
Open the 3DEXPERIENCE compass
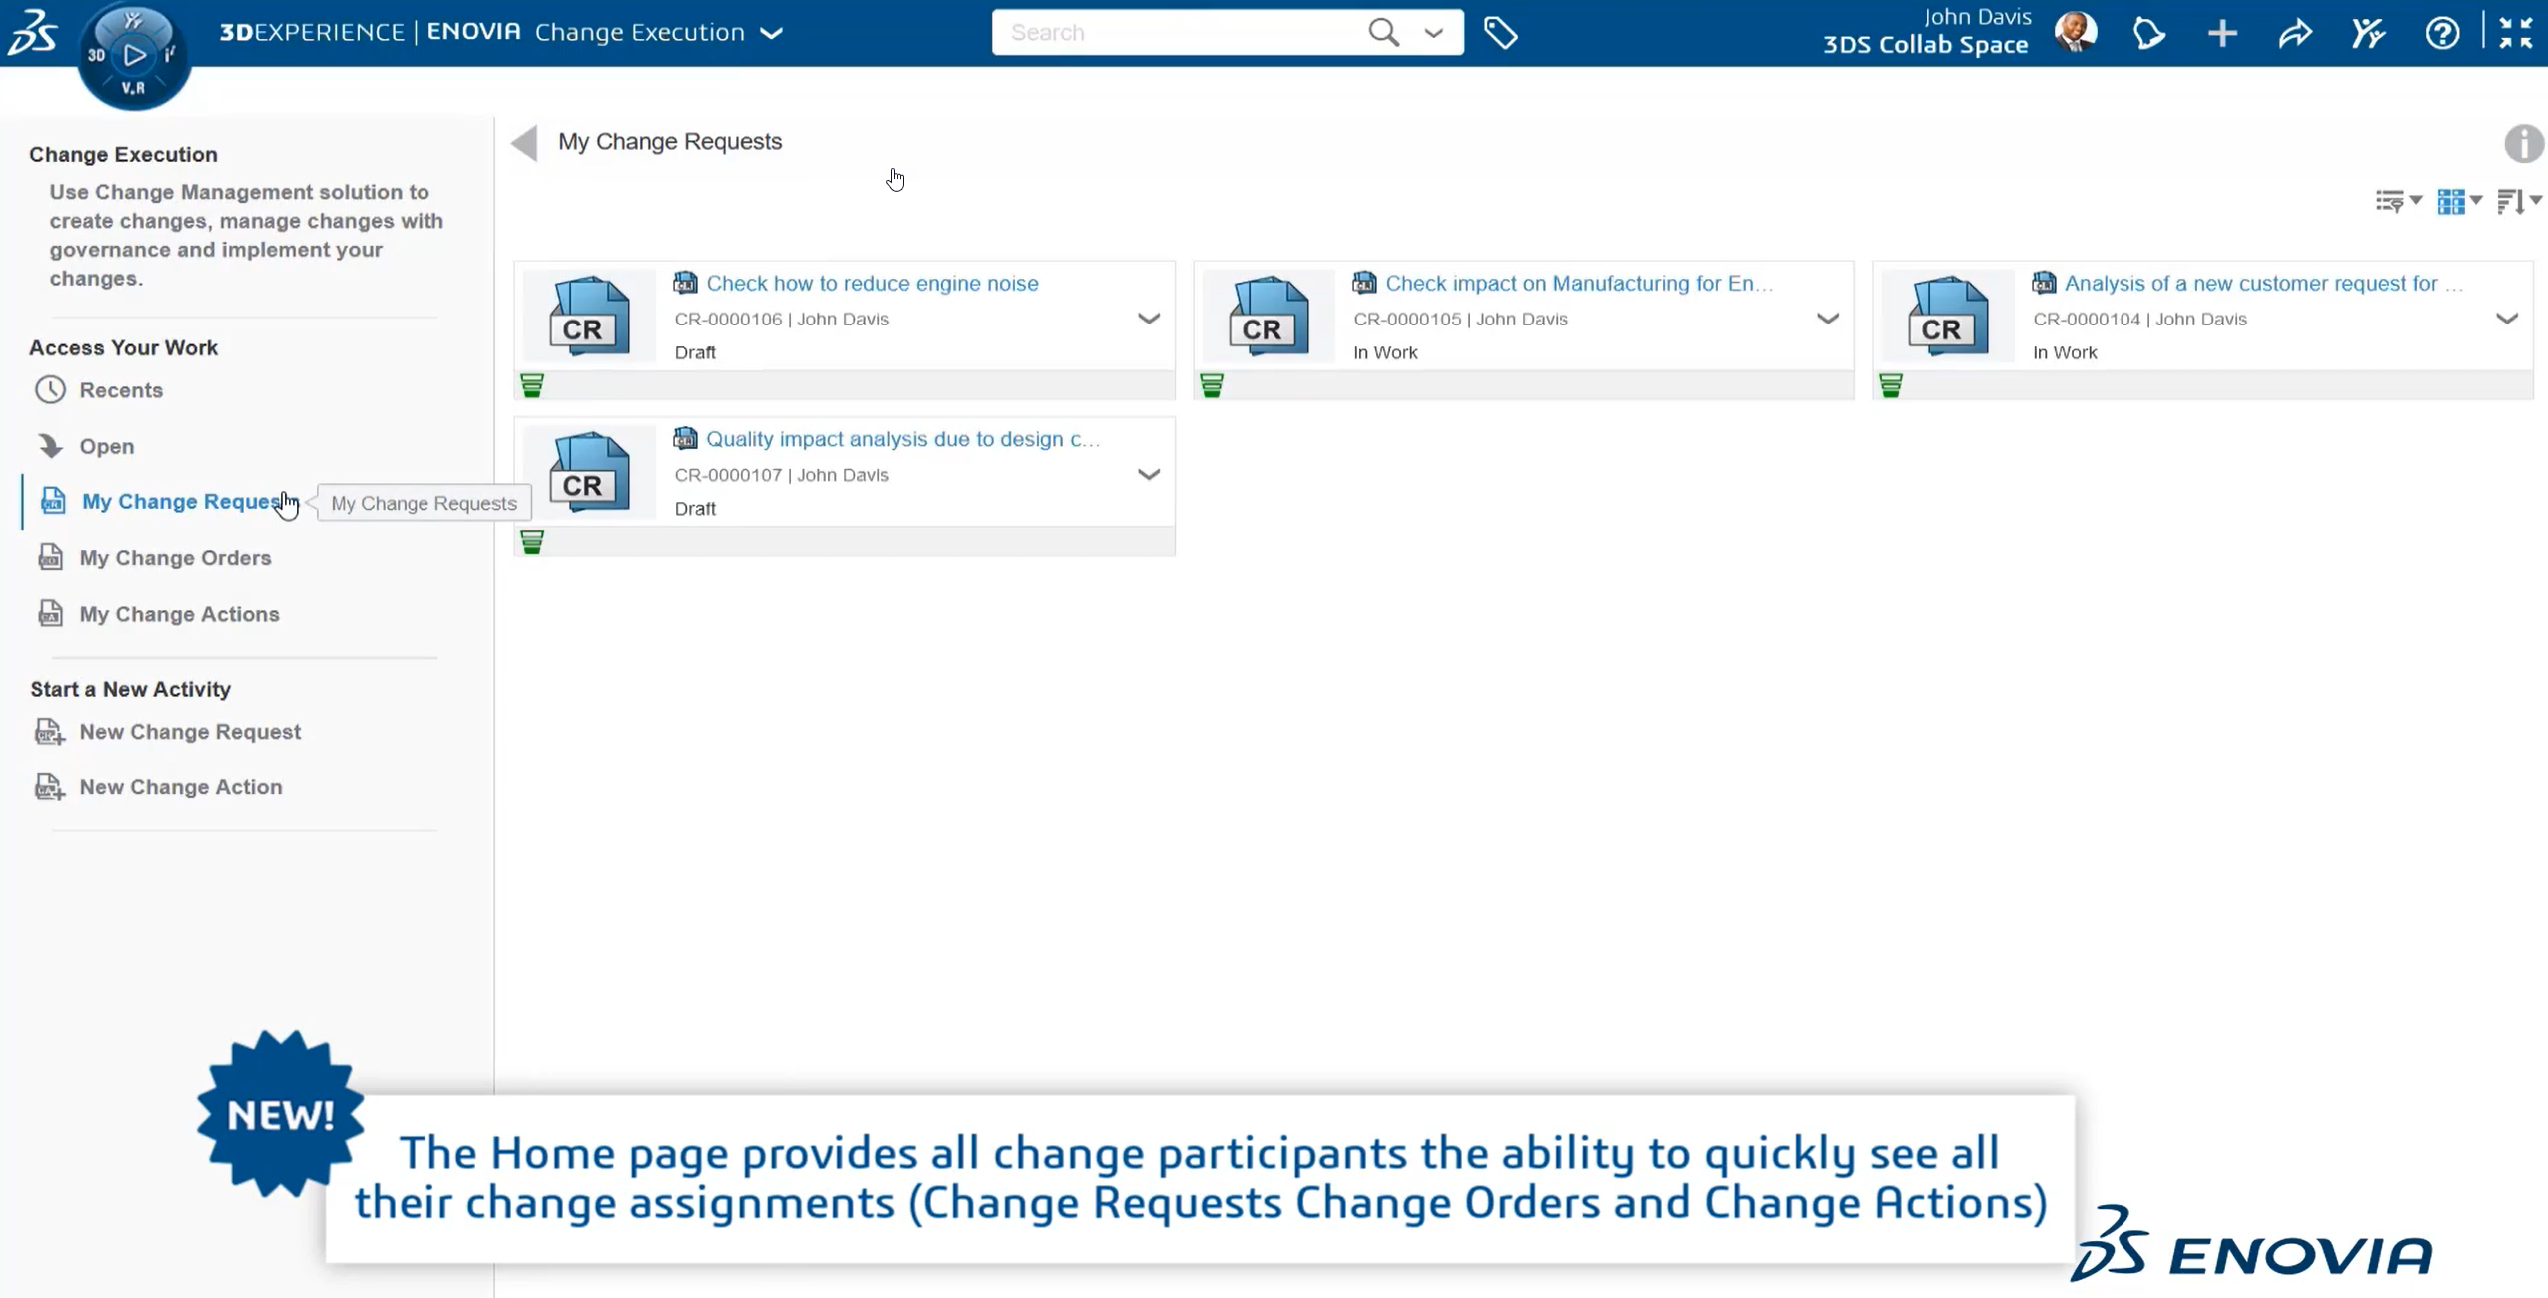[133, 55]
